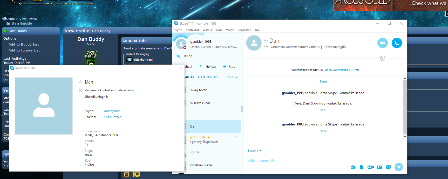Screen dimensions: 448x179
Task: Click the dial pad icon next to Helista
Action: [201, 67]
